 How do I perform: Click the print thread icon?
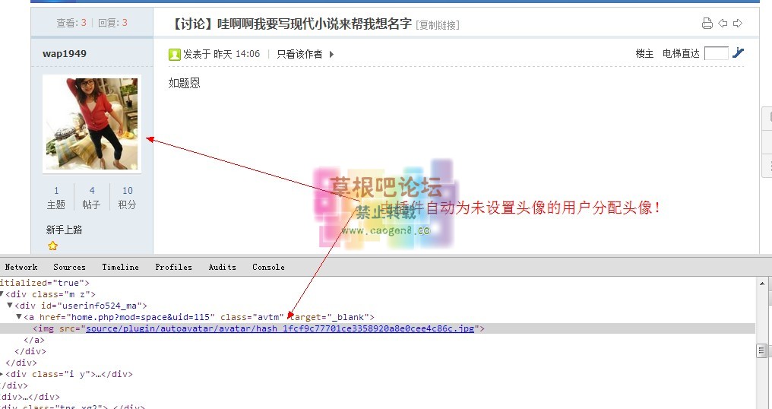click(707, 24)
